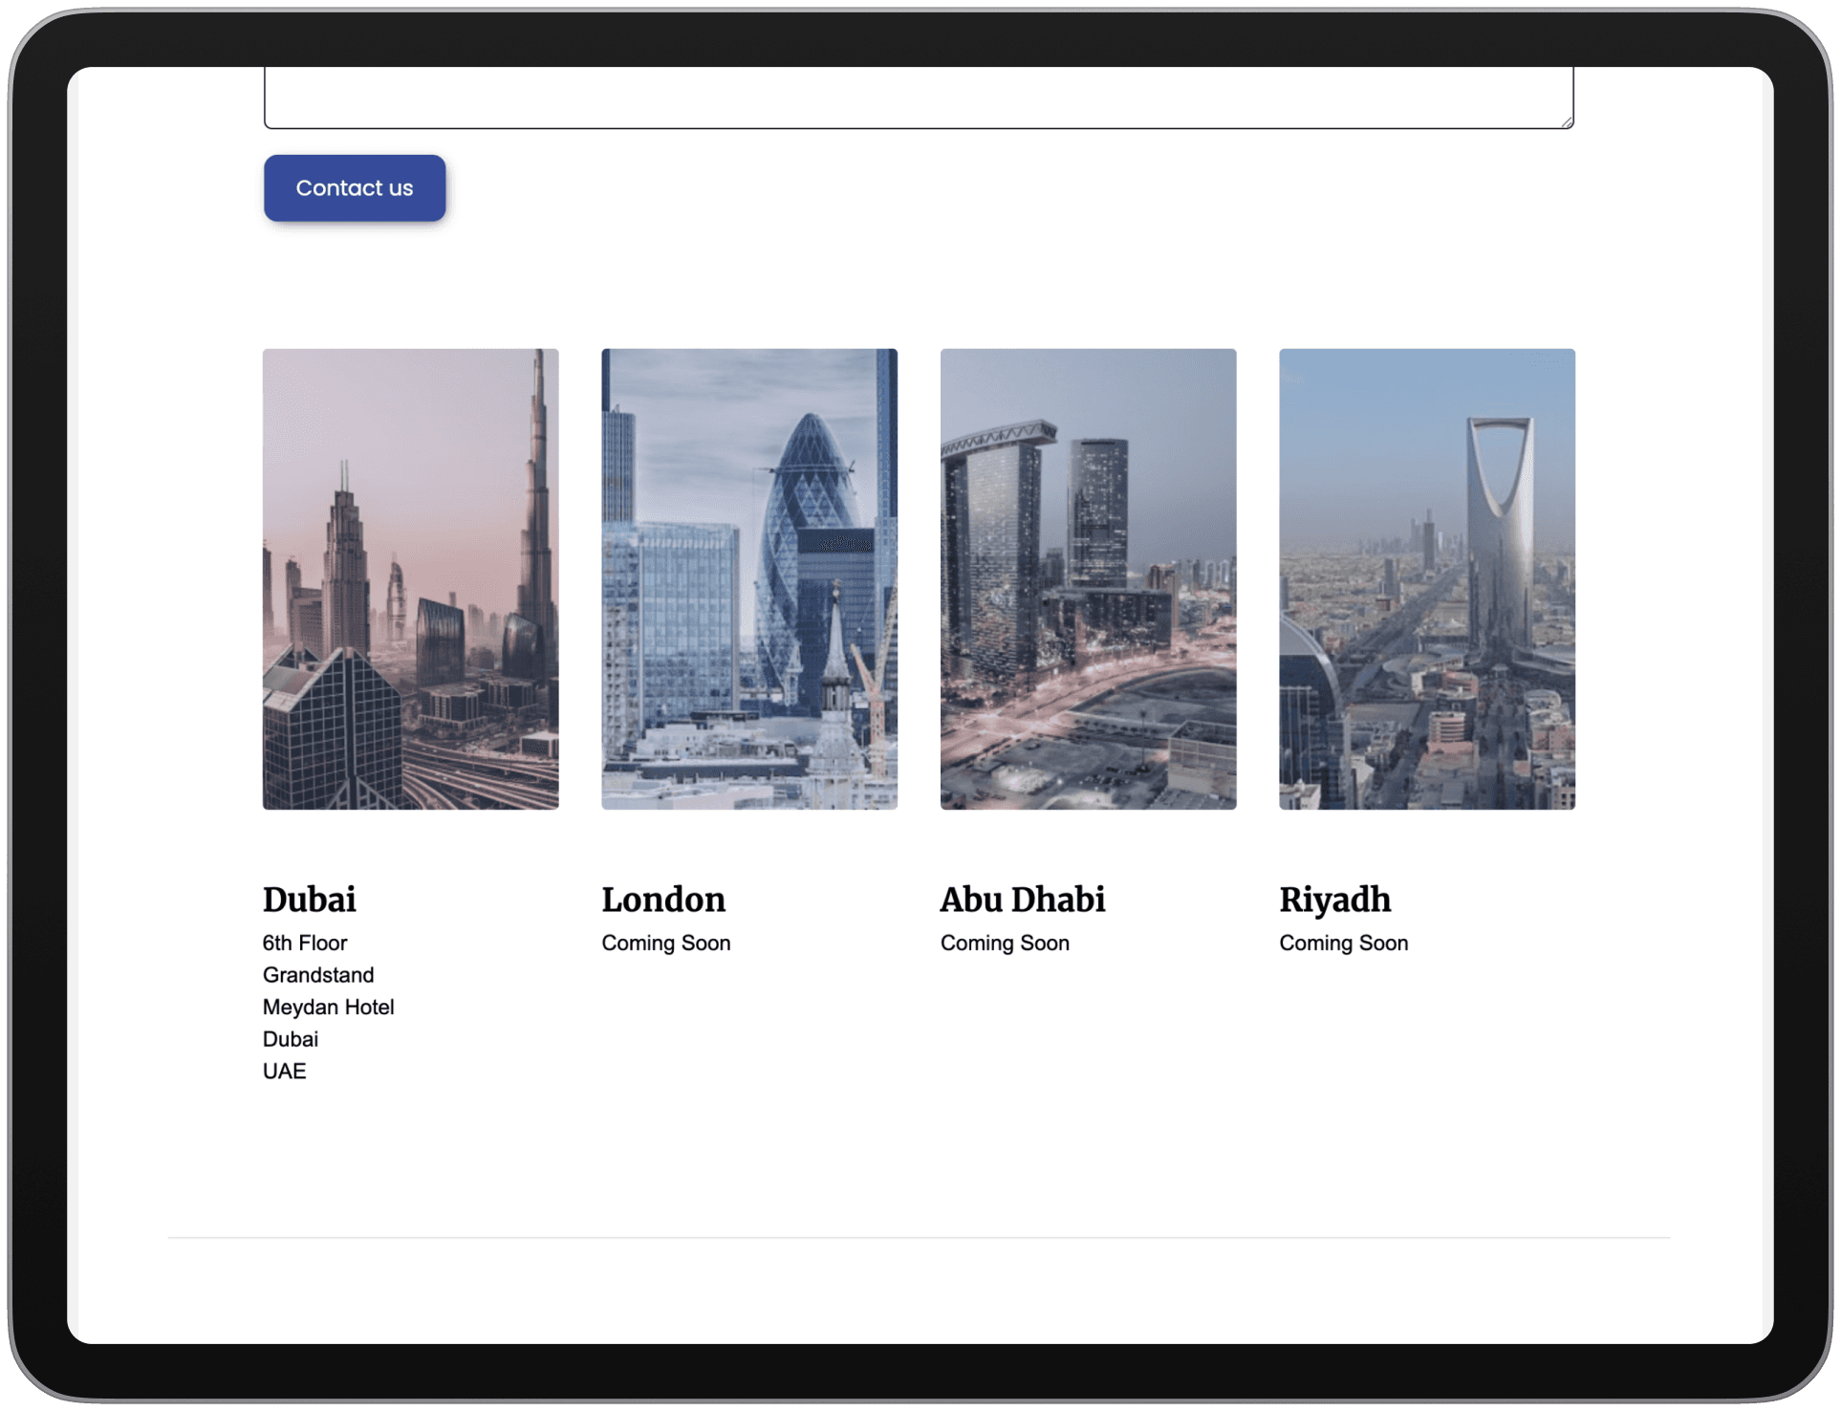This screenshot has height=1411, width=1841.
Task: Click the Contact us button
Action: 354,188
